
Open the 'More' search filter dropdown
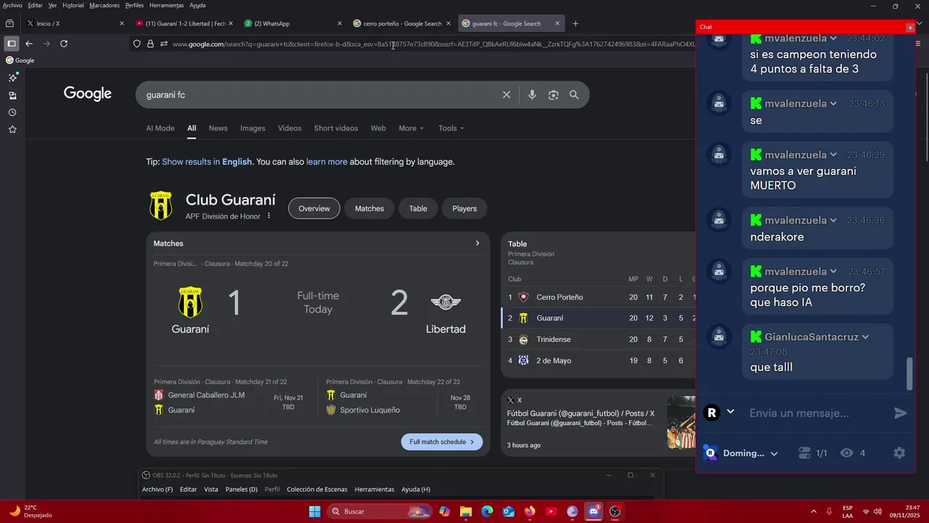[412, 128]
